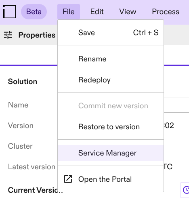Choose Save from the File menu
The image size is (189, 206).
111,33
